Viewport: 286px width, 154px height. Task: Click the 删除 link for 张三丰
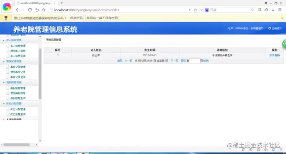[x=277, y=55]
